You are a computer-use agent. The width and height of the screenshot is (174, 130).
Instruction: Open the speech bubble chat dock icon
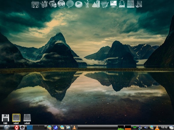click(70, 4)
